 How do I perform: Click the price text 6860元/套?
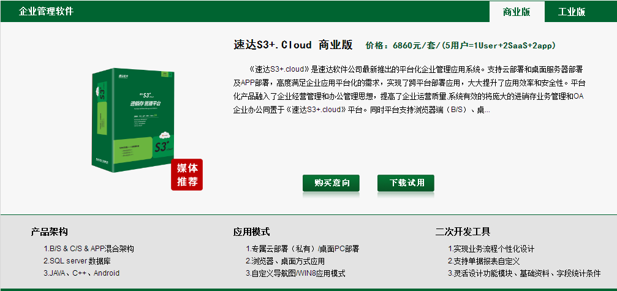point(416,45)
